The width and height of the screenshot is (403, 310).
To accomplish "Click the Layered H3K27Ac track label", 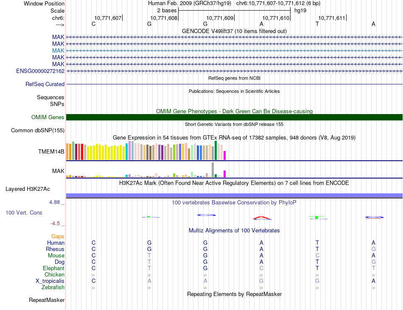I will click(28, 189).
